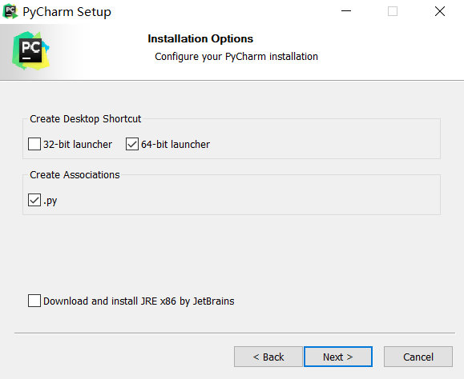Click the large PyCharm logo in header
The image size is (464, 379).
[30, 50]
